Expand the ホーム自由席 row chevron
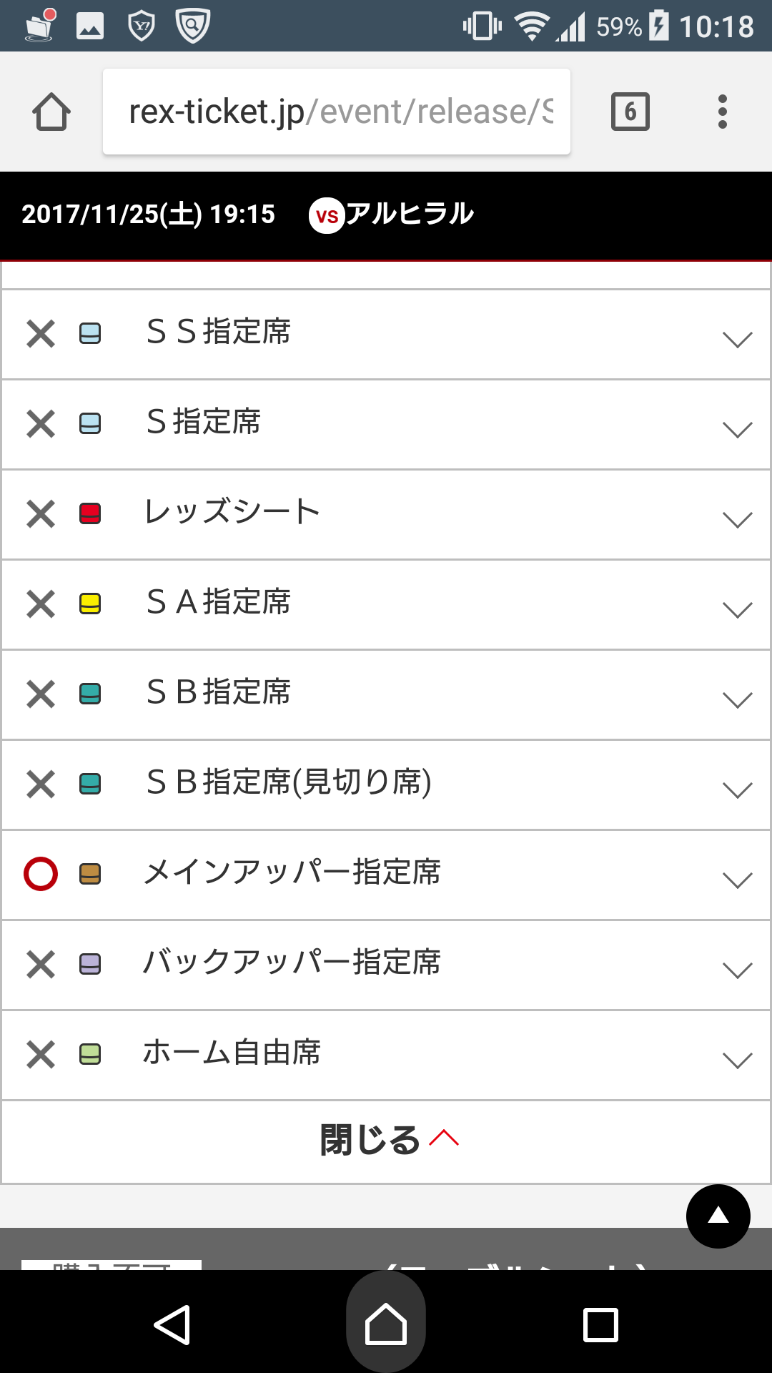Image resolution: width=772 pixels, height=1373 pixels. click(737, 1060)
